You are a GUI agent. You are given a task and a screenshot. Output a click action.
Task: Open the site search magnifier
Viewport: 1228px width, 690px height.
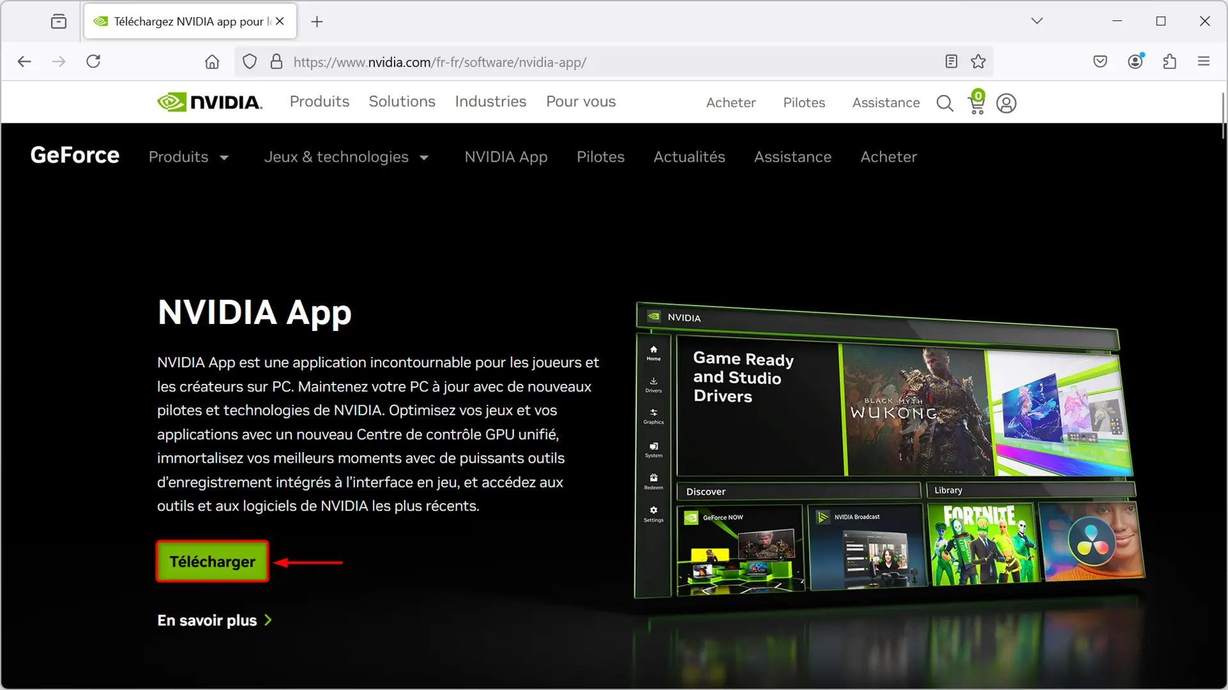945,103
